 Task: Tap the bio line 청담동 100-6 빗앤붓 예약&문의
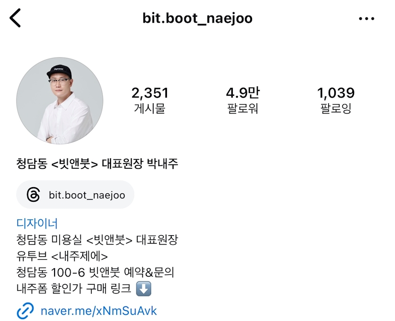point(95,272)
